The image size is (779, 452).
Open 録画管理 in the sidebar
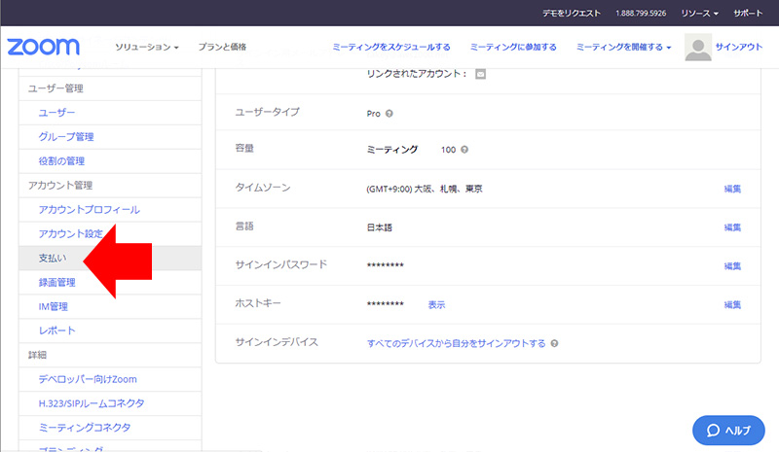click(56, 283)
